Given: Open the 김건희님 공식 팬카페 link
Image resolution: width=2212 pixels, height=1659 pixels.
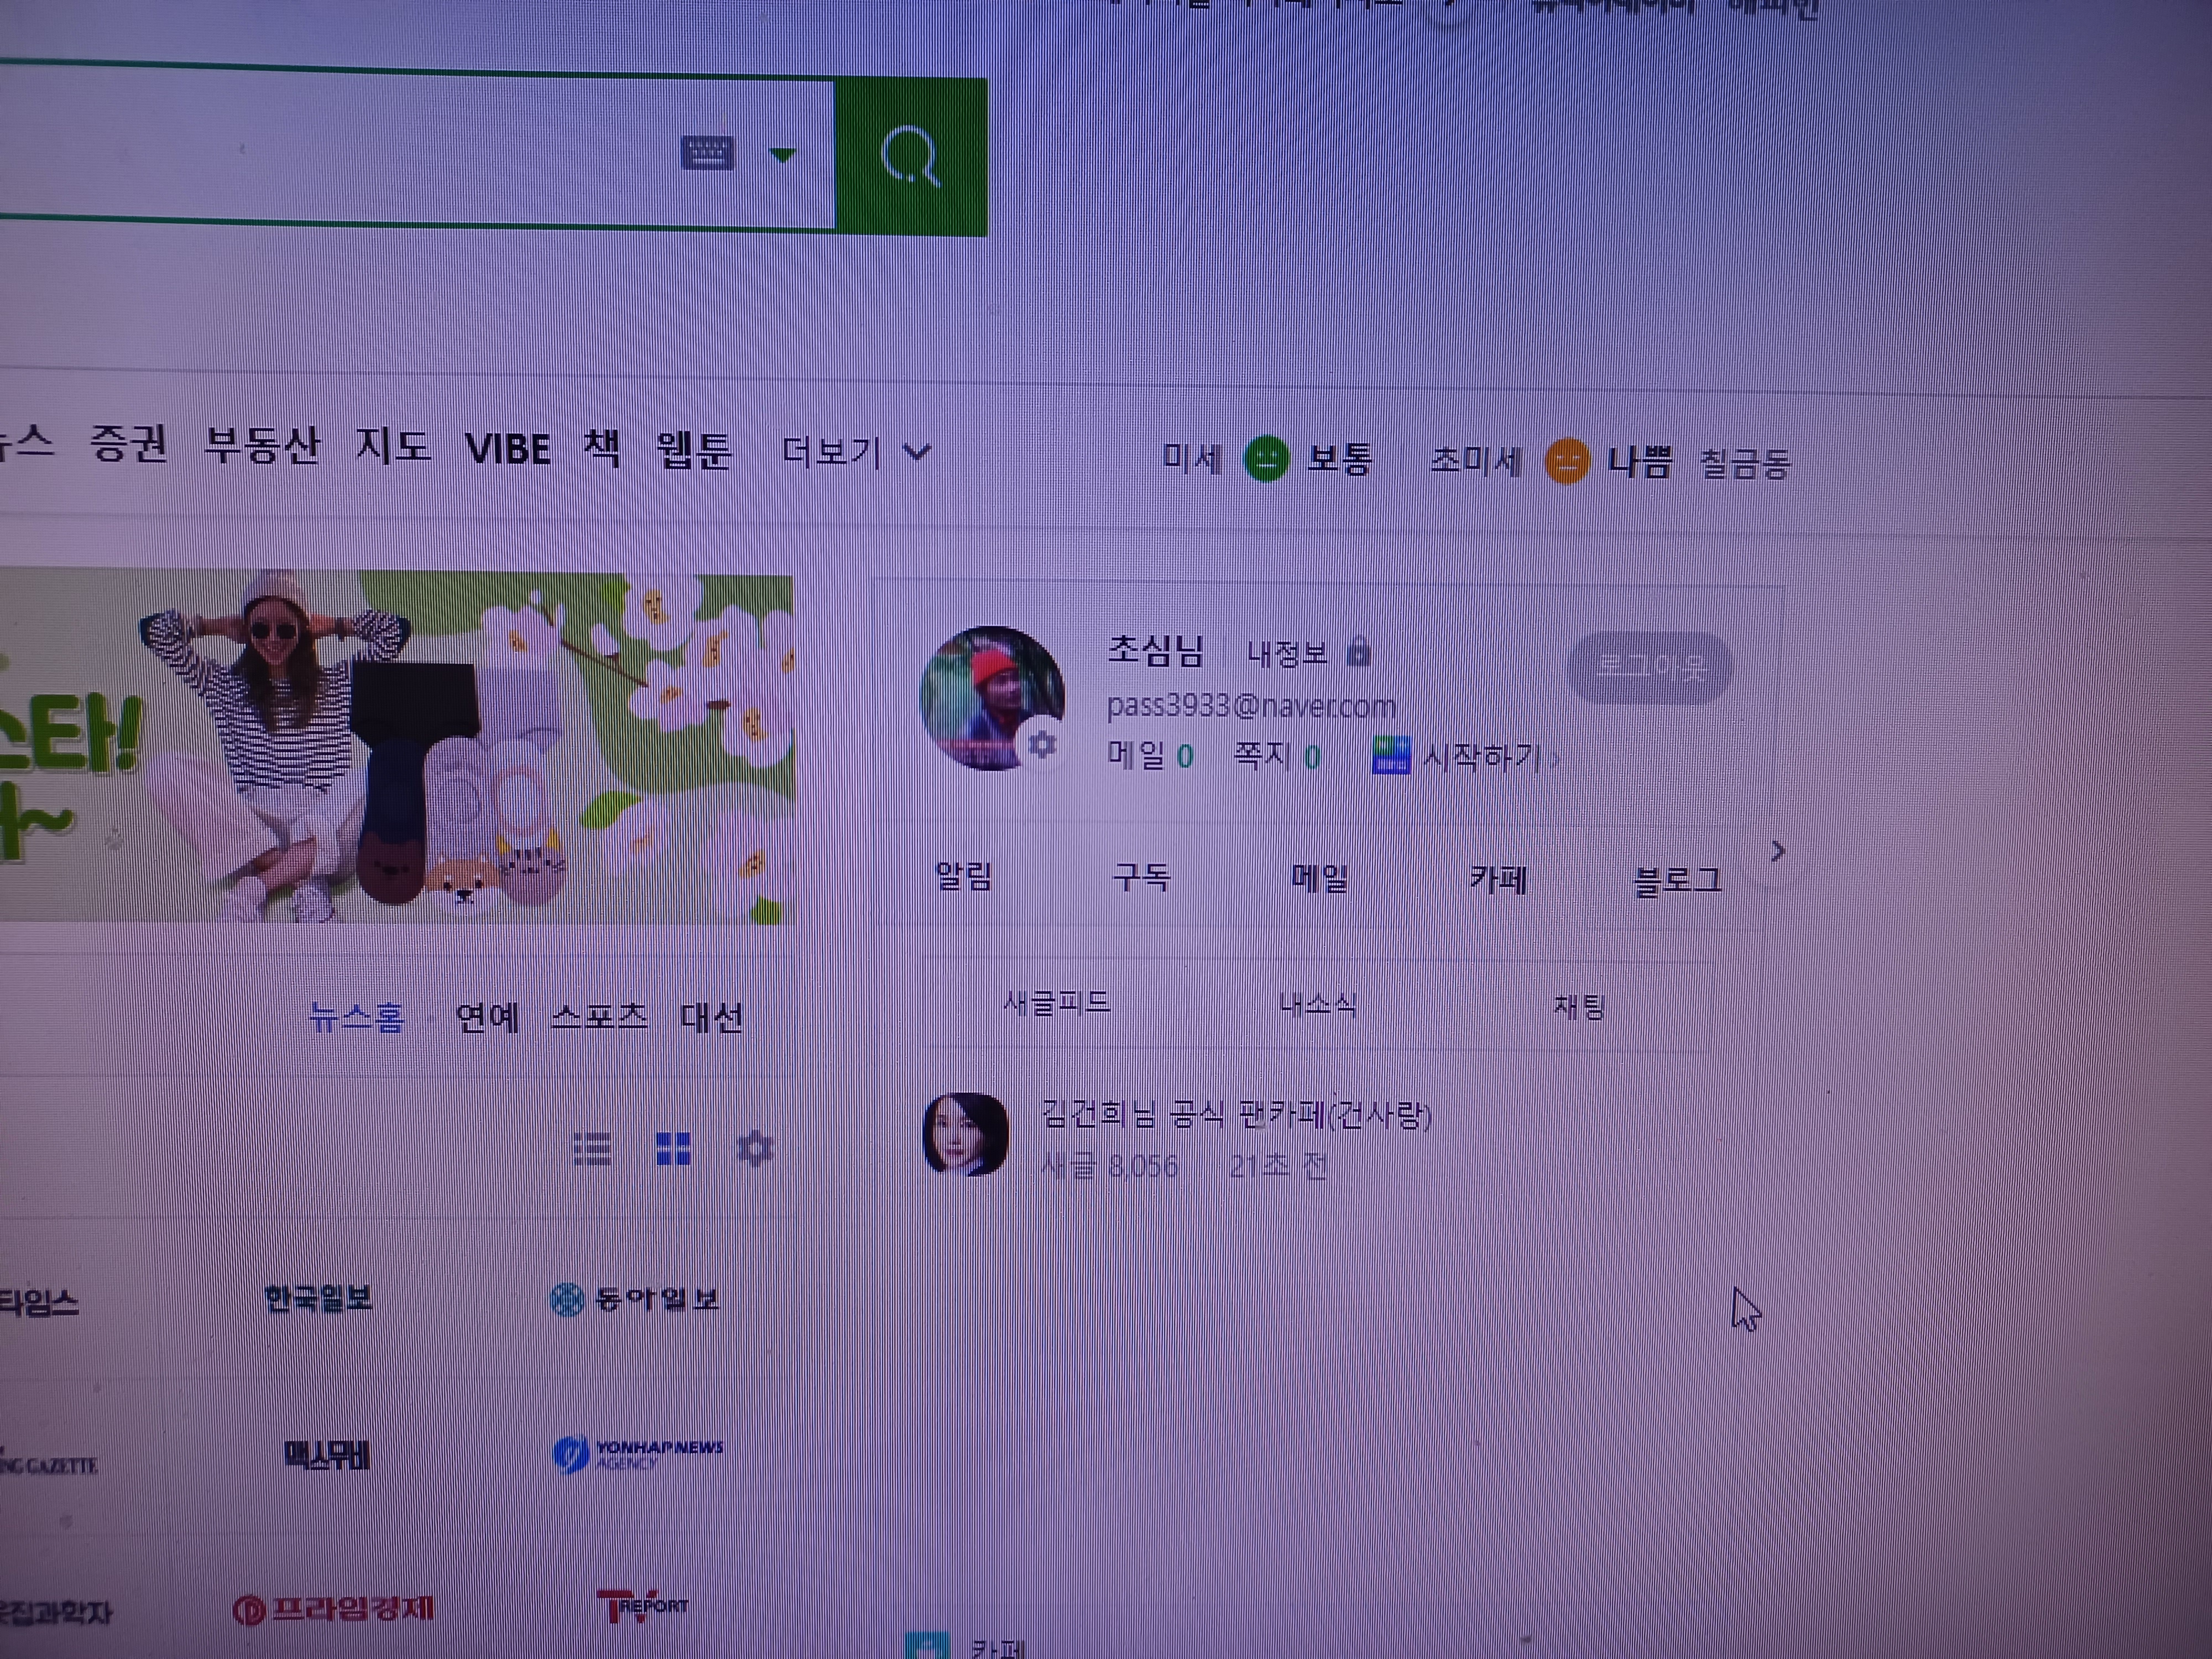Looking at the screenshot, I should tap(1236, 1114).
